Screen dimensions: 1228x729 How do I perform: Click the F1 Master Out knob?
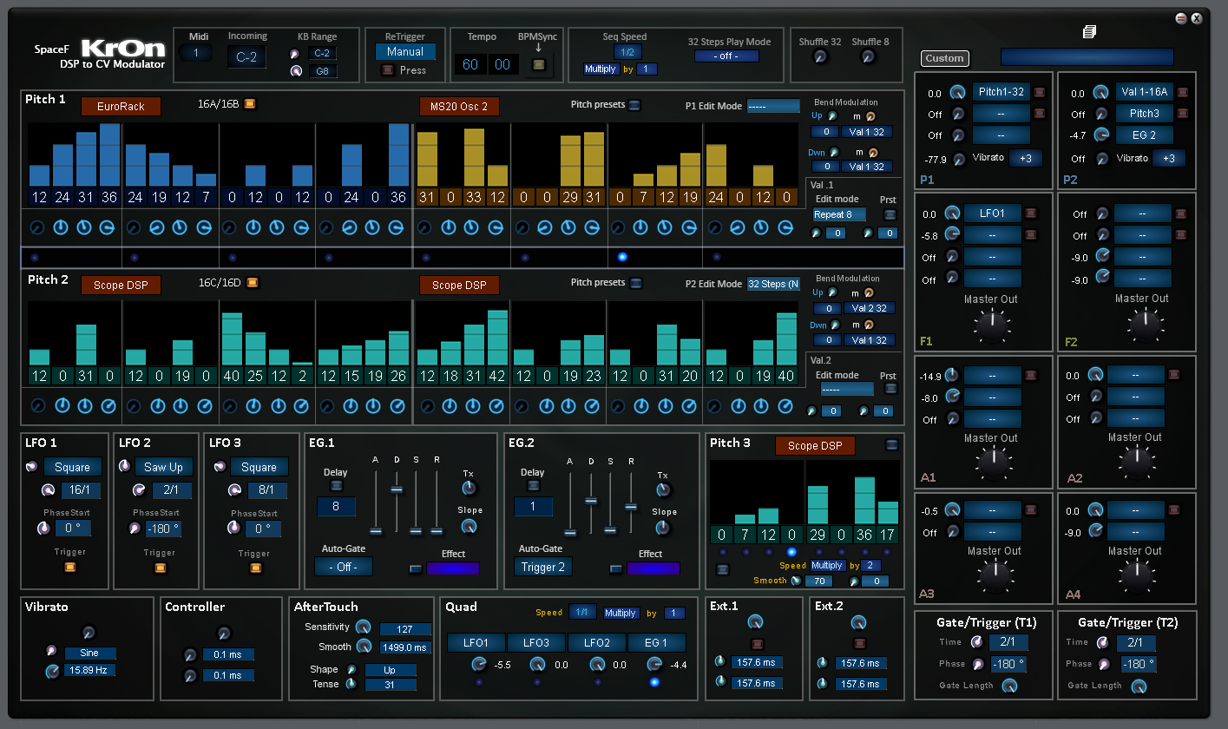993,325
